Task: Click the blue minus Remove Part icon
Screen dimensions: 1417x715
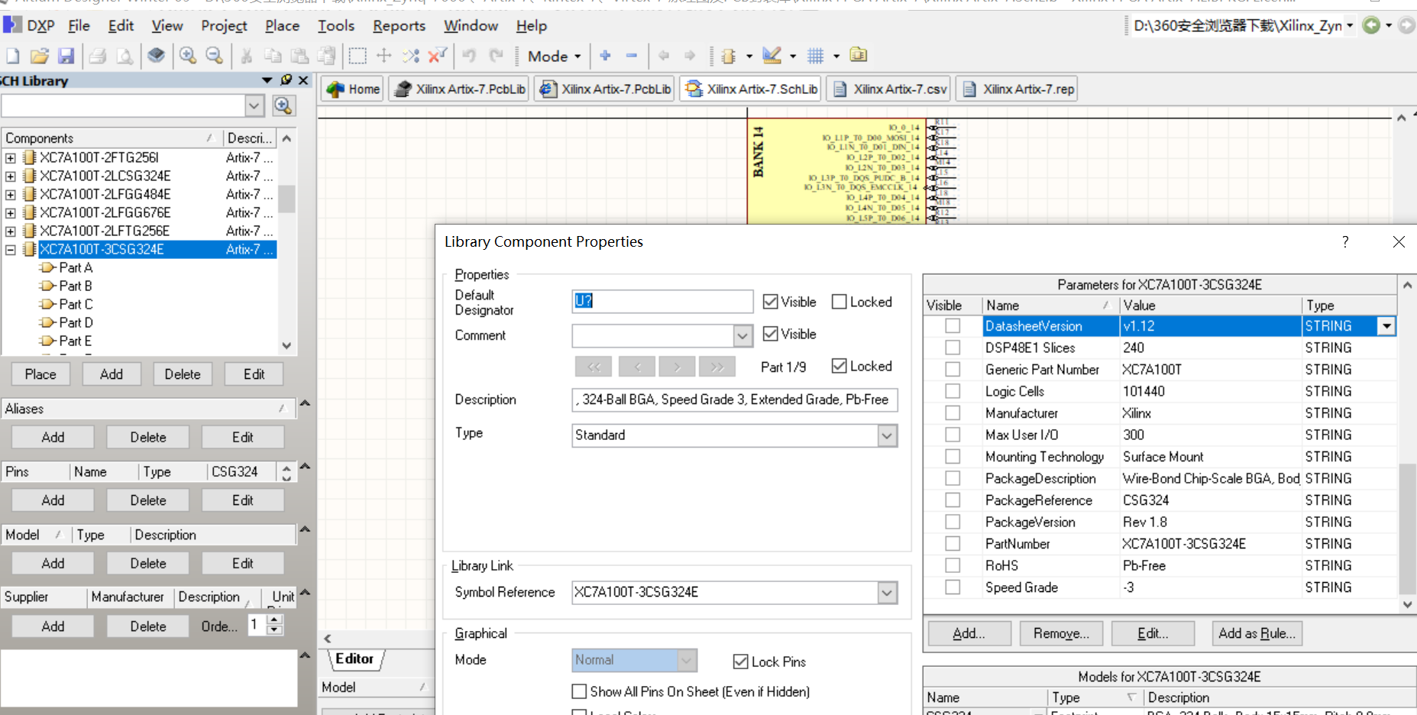Action: [632, 56]
